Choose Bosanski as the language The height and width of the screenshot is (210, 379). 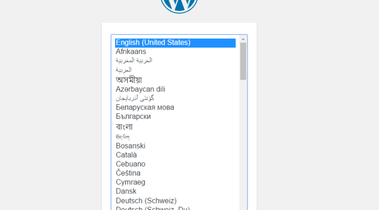tap(130, 146)
